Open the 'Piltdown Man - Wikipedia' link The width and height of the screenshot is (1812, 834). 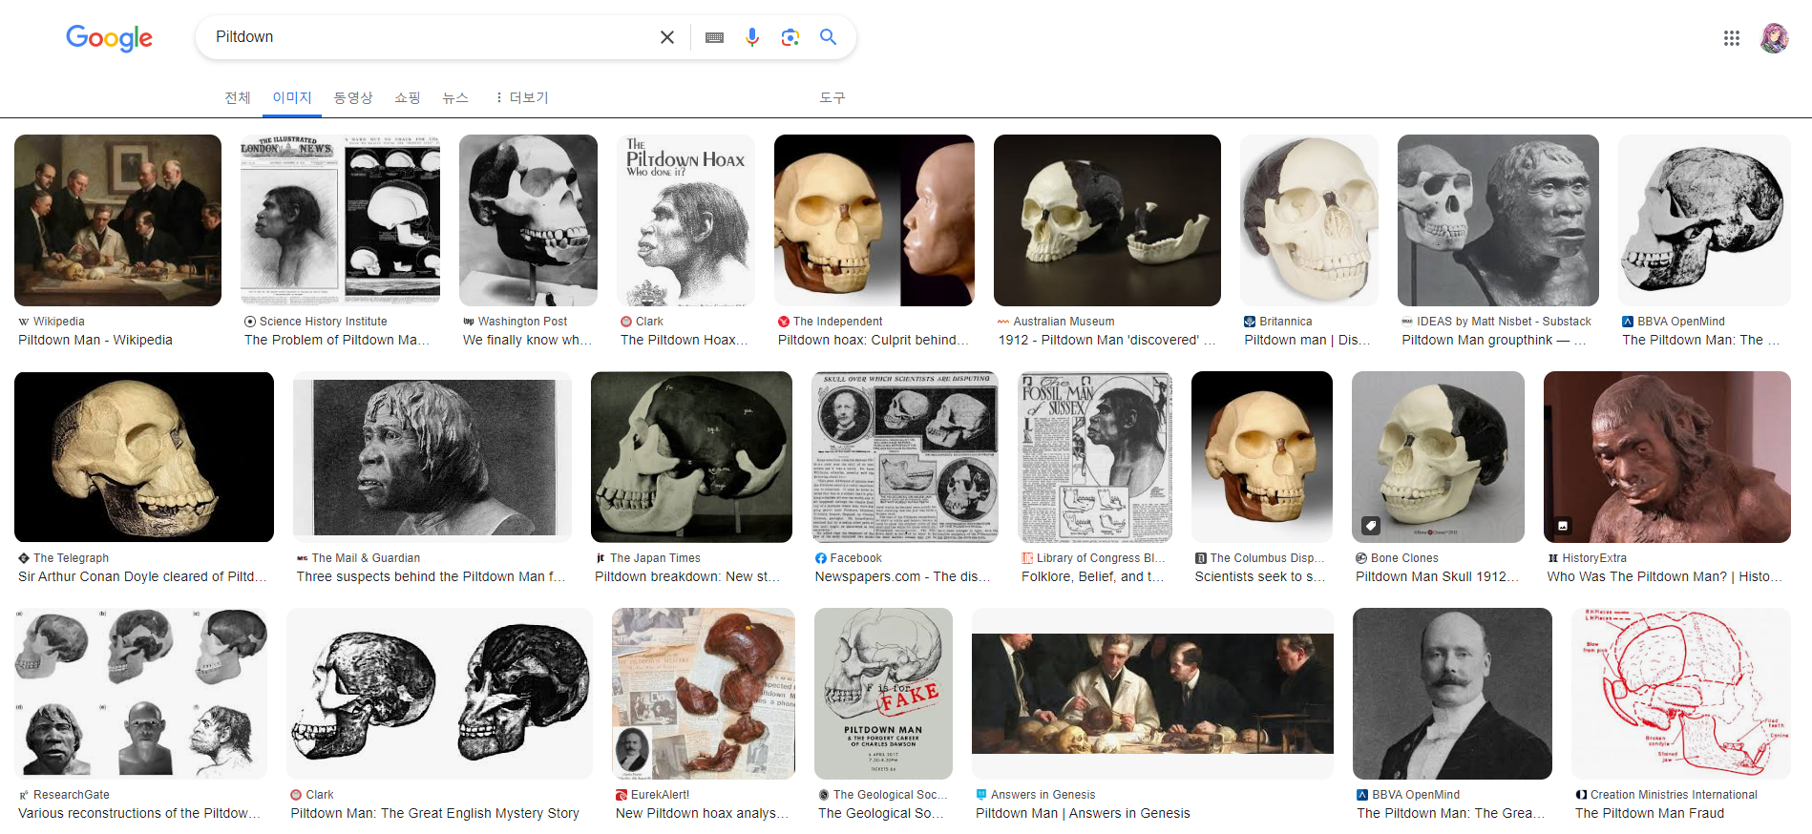point(95,340)
